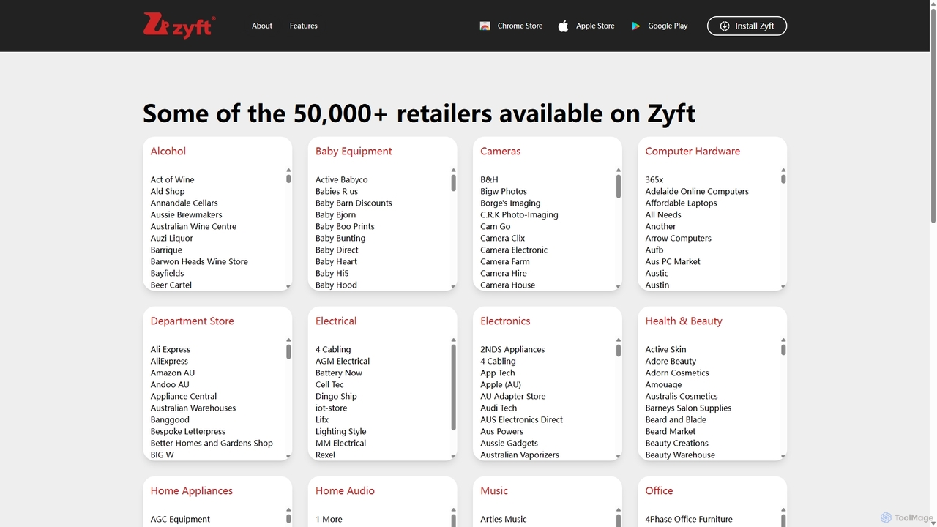Click the Zyft logo
Screen dimensions: 937x527
click(179, 26)
